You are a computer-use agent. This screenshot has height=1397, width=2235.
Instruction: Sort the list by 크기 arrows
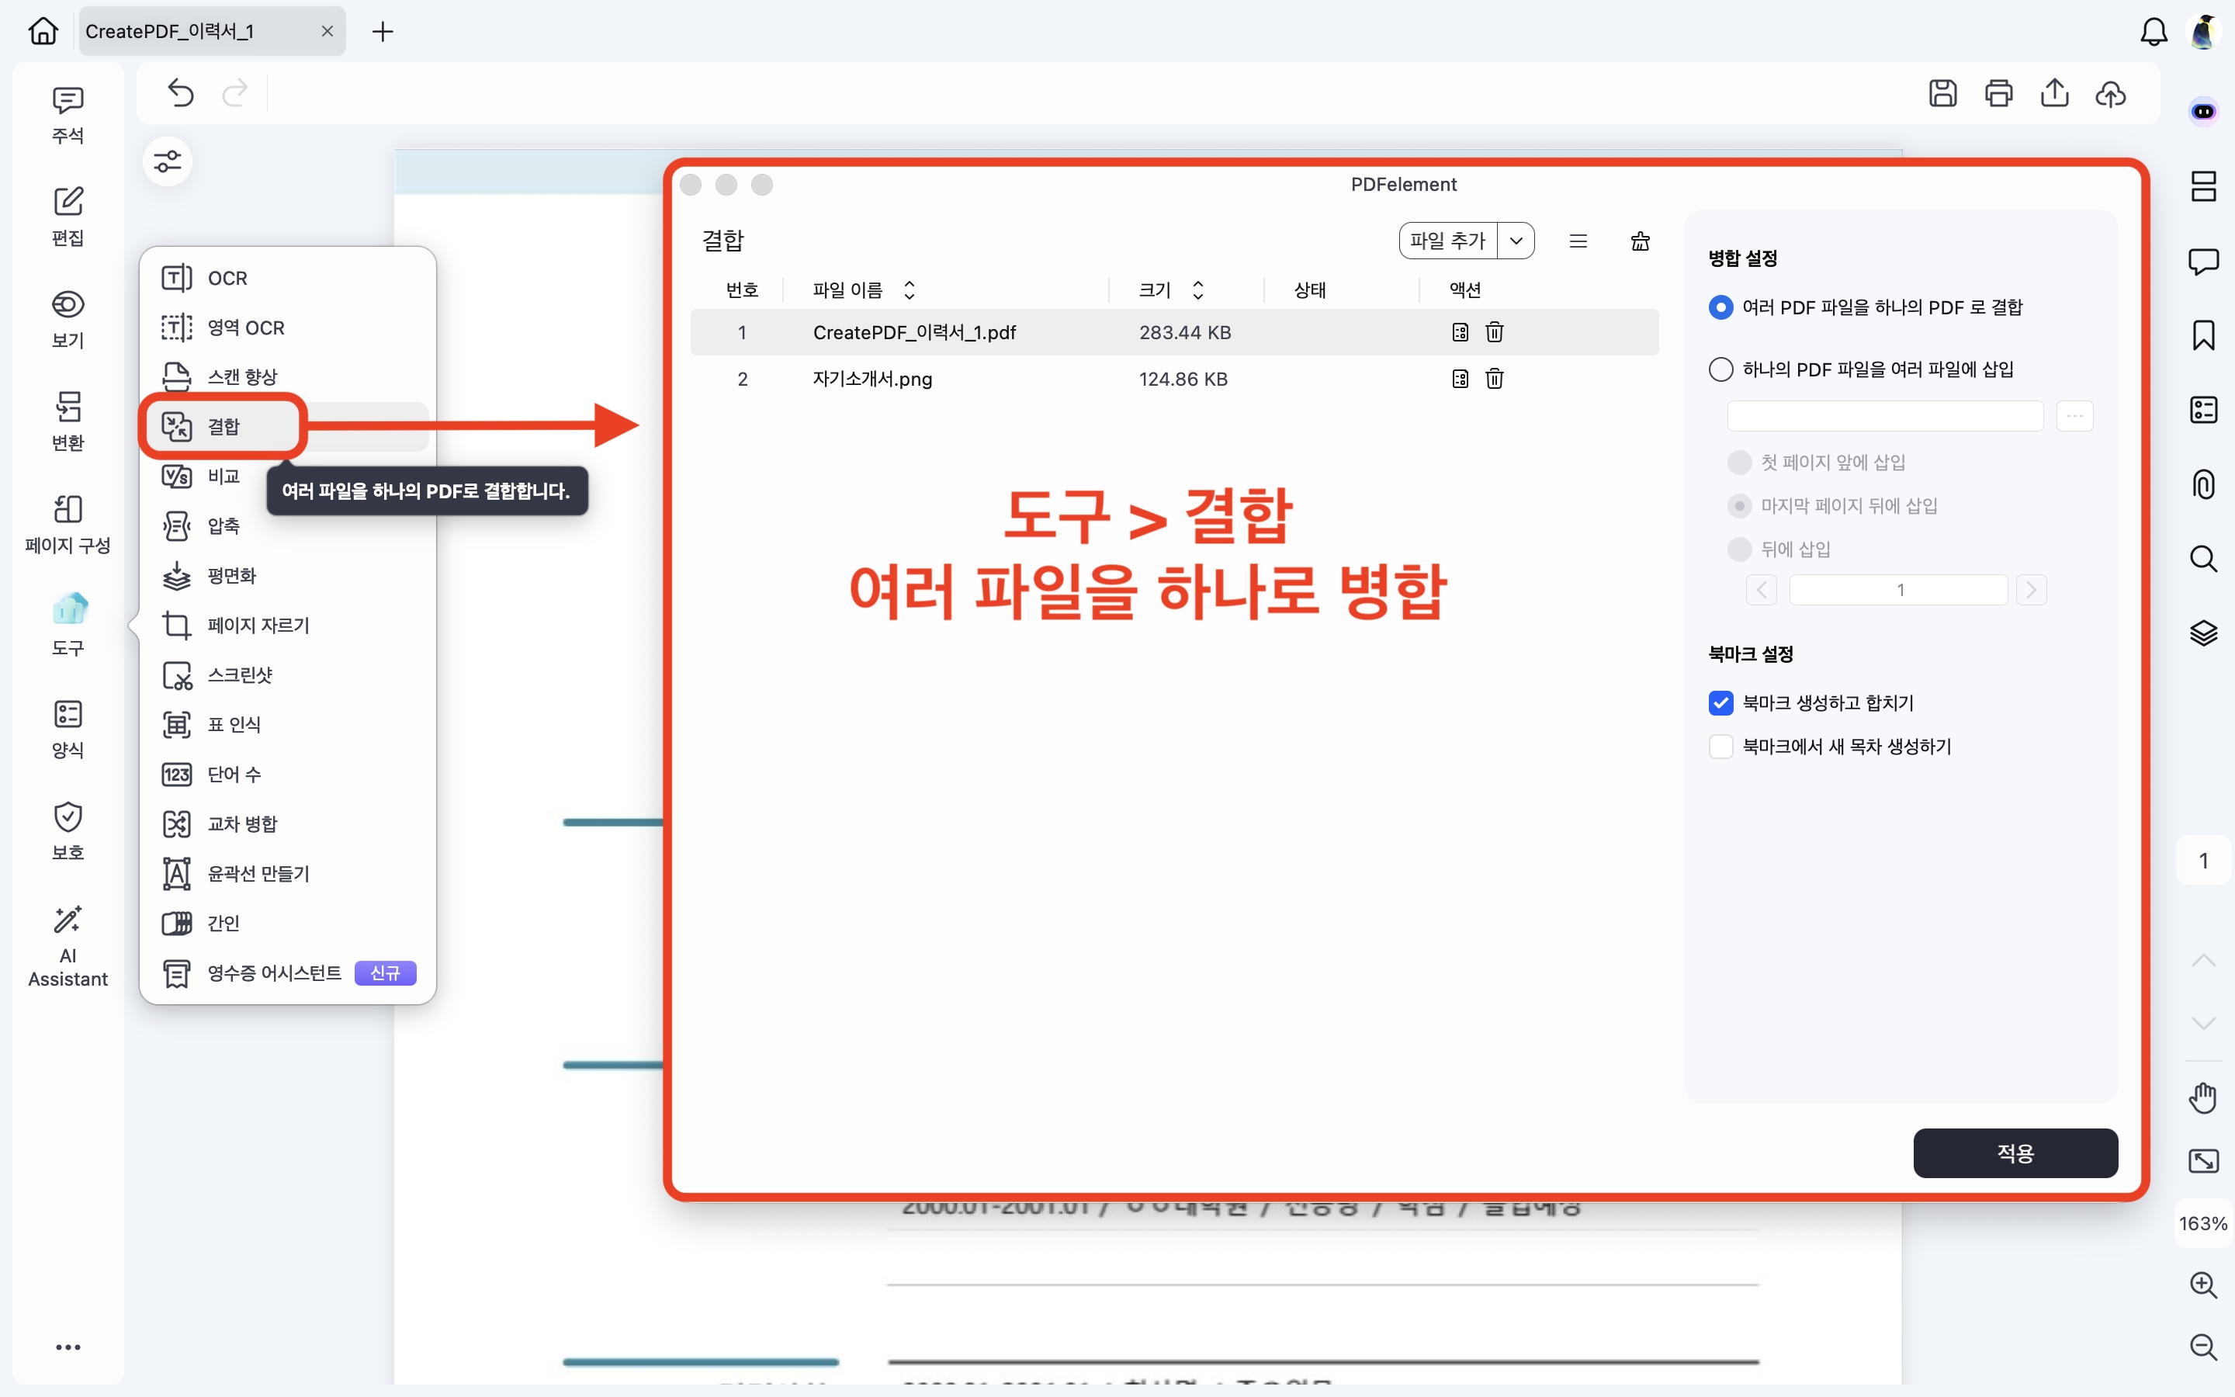click(1198, 290)
